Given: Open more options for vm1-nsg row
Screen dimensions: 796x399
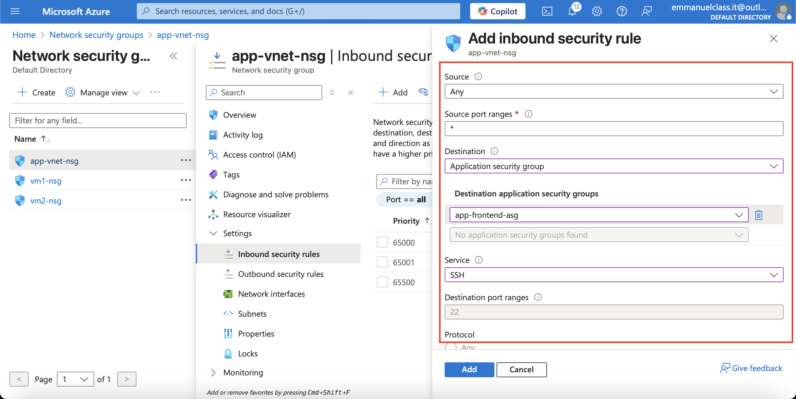Looking at the screenshot, I should pyautogui.click(x=186, y=180).
